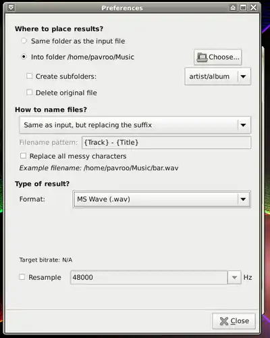
Task: Open the artist/album subfolder dropdown
Action: [x=218, y=76]
